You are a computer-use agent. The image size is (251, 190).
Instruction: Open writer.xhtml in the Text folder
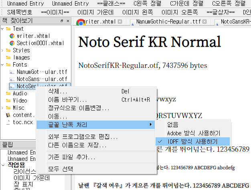tap(33, 36)
